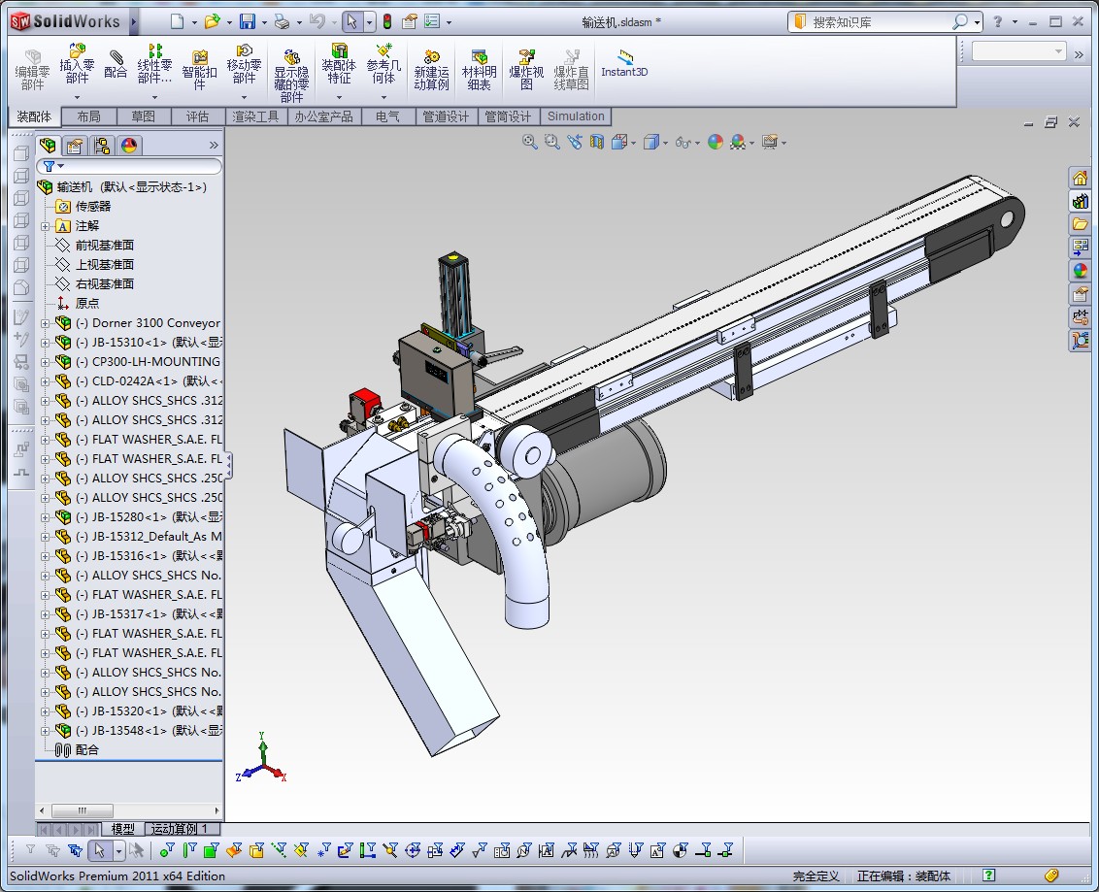This screenshot has height=892, width=1099.
Task: Expand the 注解 (Annotations) tree node
Action: point(45,226)
